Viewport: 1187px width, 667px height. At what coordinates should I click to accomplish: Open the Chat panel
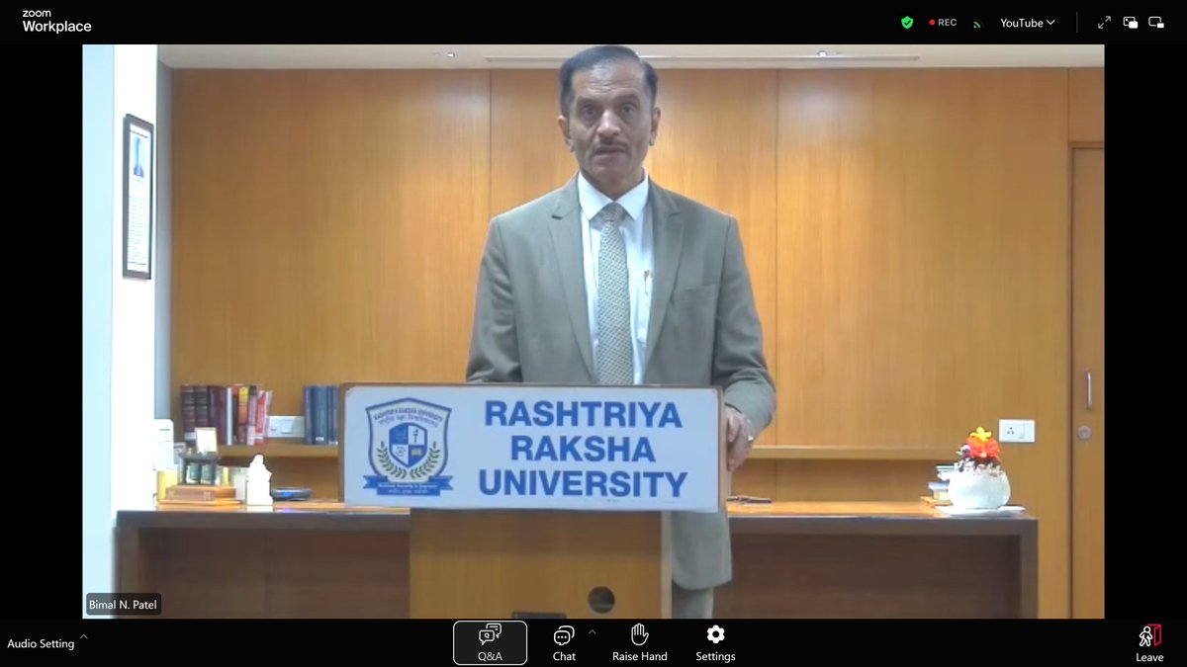coord(564,642)
